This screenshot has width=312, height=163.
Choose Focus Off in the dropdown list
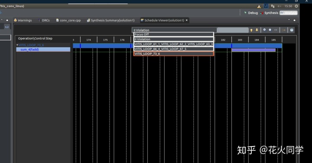pyautogui.click(x=173, y=34)
